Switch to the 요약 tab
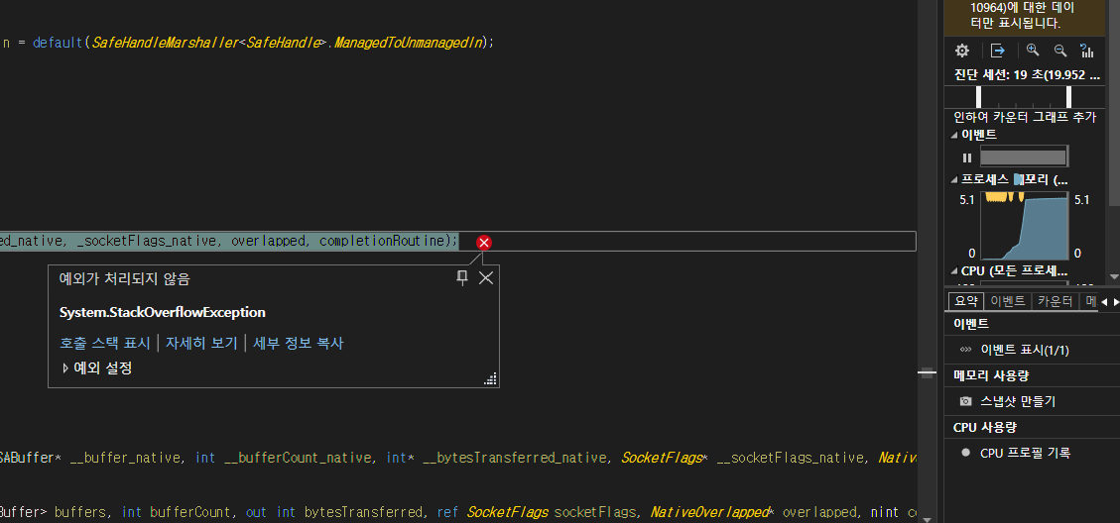1120x523 pixels. (x=965, y=301)
